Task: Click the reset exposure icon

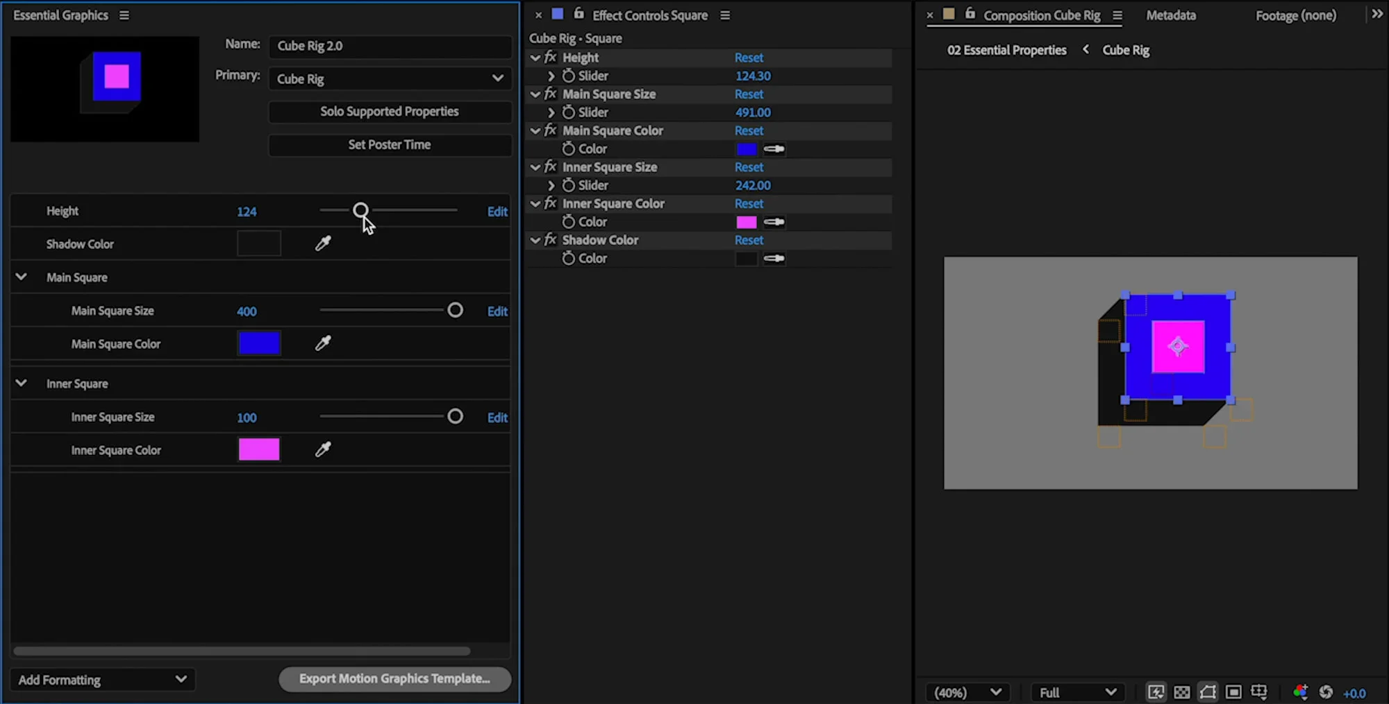Action: click(x=1326, y=692)
